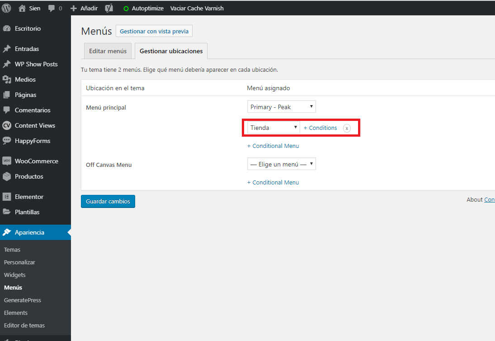Open GeneratePress submenu item
The image size is (495, 341).
tap(23, 300)
